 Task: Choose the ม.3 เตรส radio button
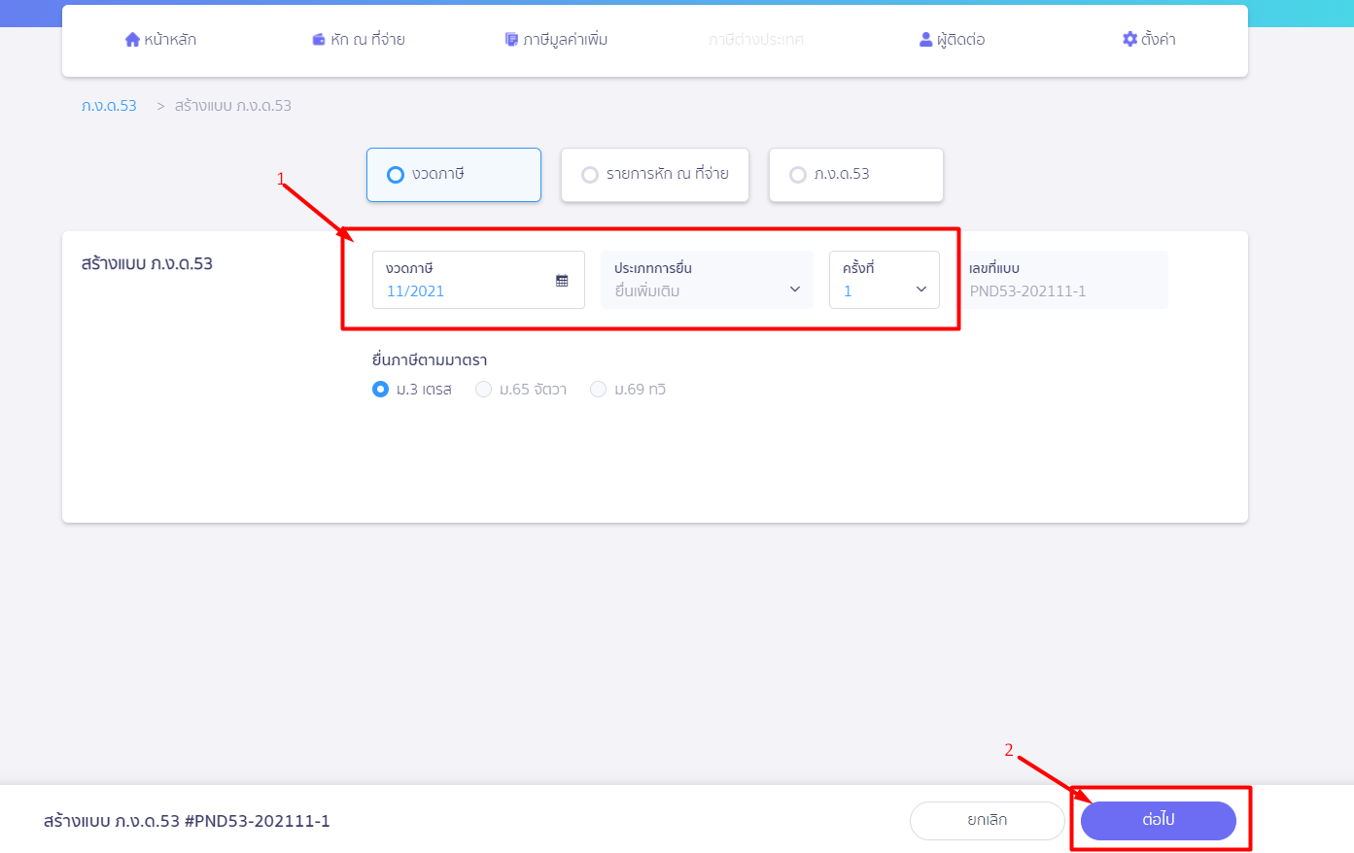[381, 390]
